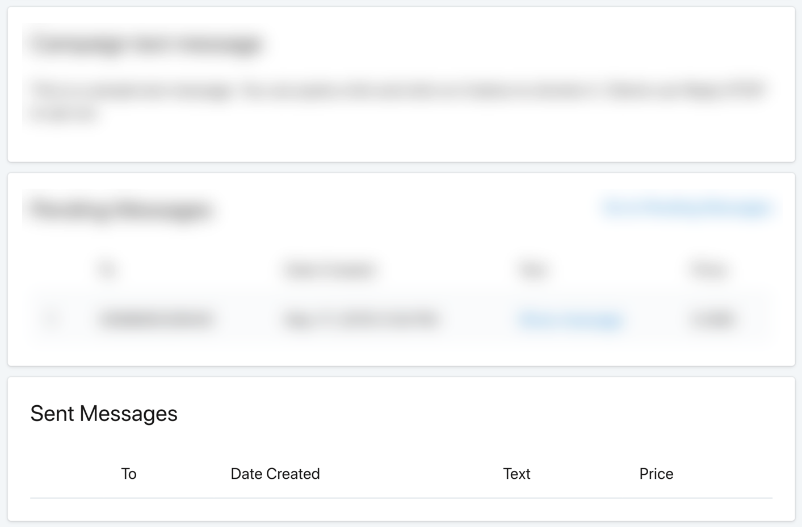Click the blurred third column header in the middle table
This screenshot has height=527, width=802.
point(533,270)
